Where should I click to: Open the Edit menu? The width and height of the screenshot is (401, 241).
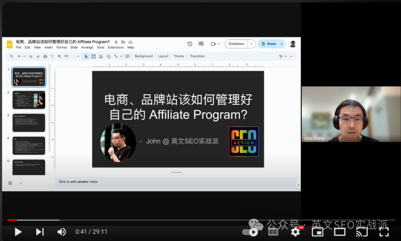click(x=27, y=47)
